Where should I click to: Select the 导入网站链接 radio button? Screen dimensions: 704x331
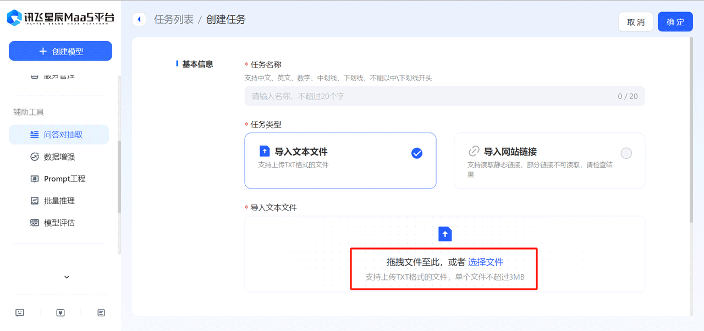coord(626,153)
